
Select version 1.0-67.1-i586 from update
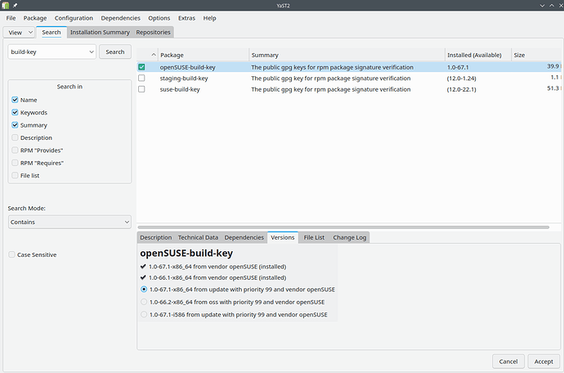coord(144,314)
